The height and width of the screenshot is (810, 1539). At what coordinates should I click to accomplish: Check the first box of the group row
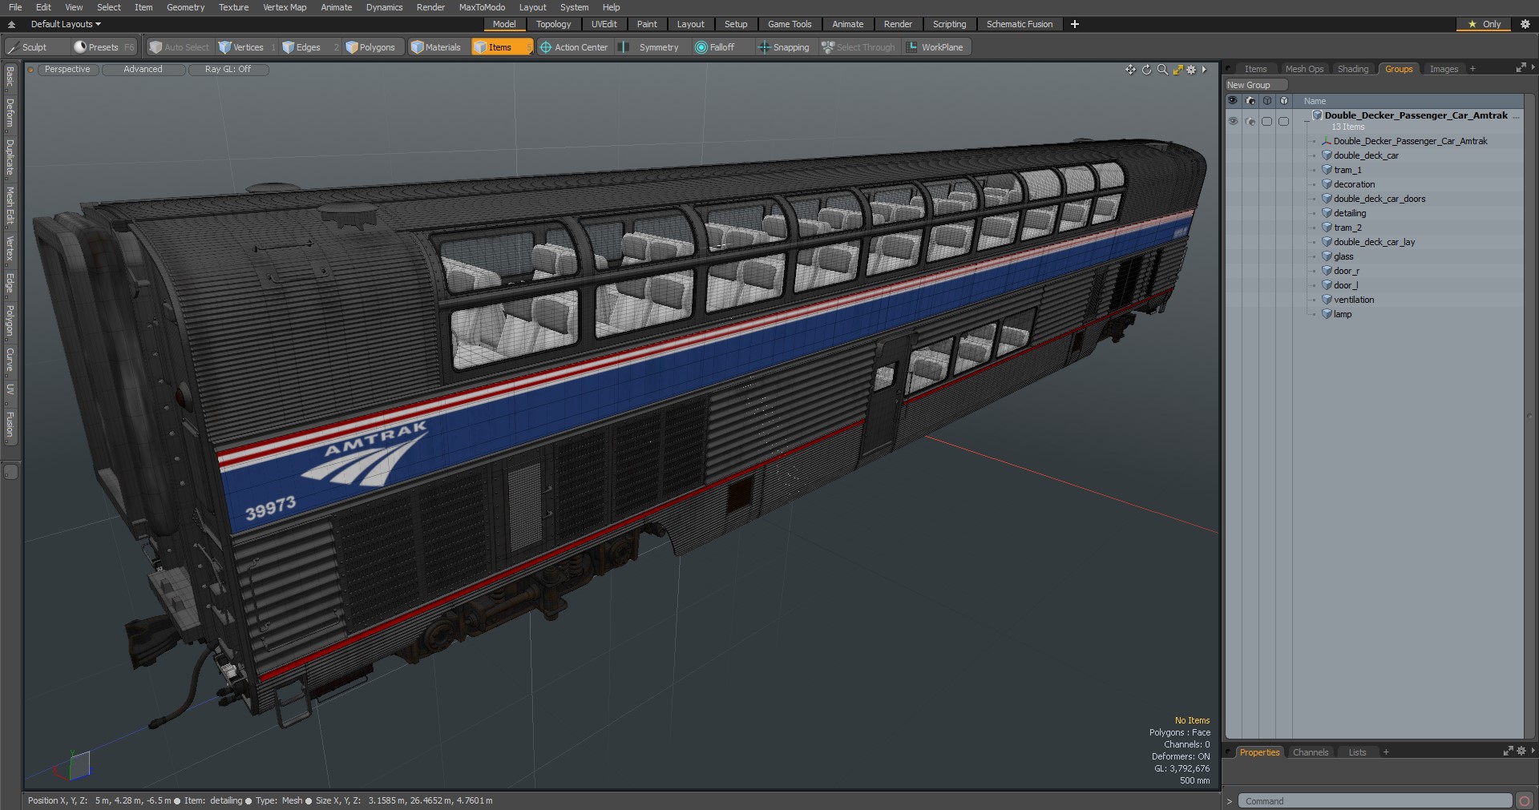coord(1266,121)
